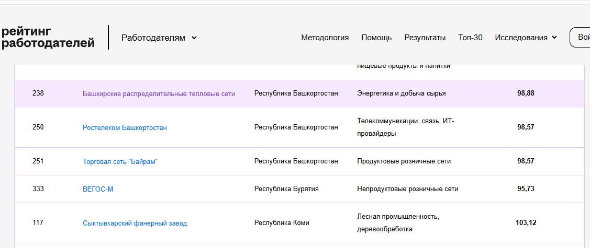The width and height of the screenshot is (590, 248).
Task: Click the score 103,12 value
Action: (526, 223)
